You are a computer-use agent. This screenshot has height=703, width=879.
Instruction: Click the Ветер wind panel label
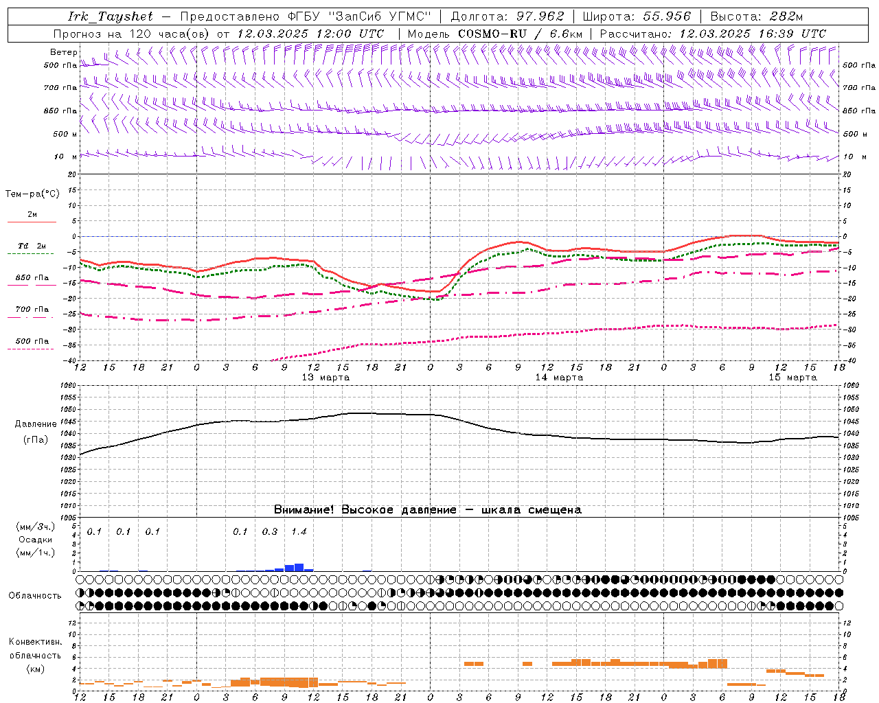pos(64,52)
